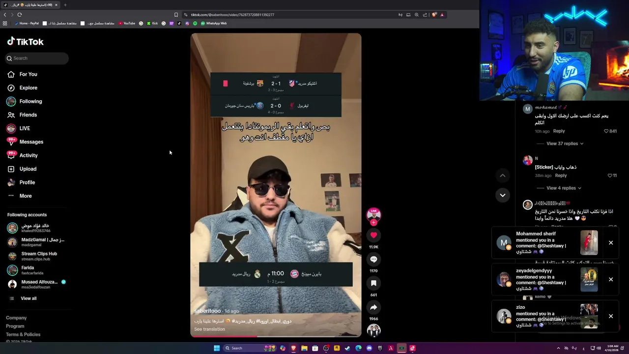629x354 pixels.
Task: Open Terms & Policies footer link
Action: pyautogui.click(x=23, y=335)
